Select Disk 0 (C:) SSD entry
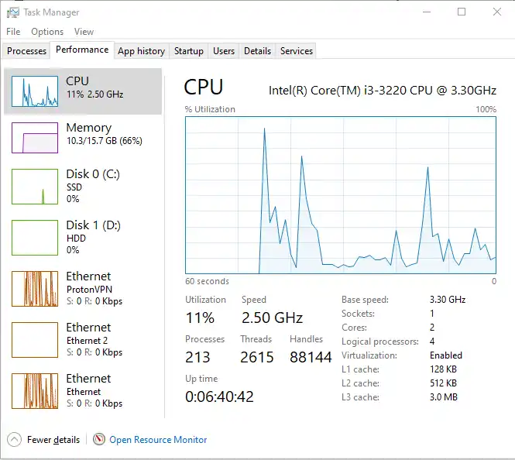 (83, 187)
